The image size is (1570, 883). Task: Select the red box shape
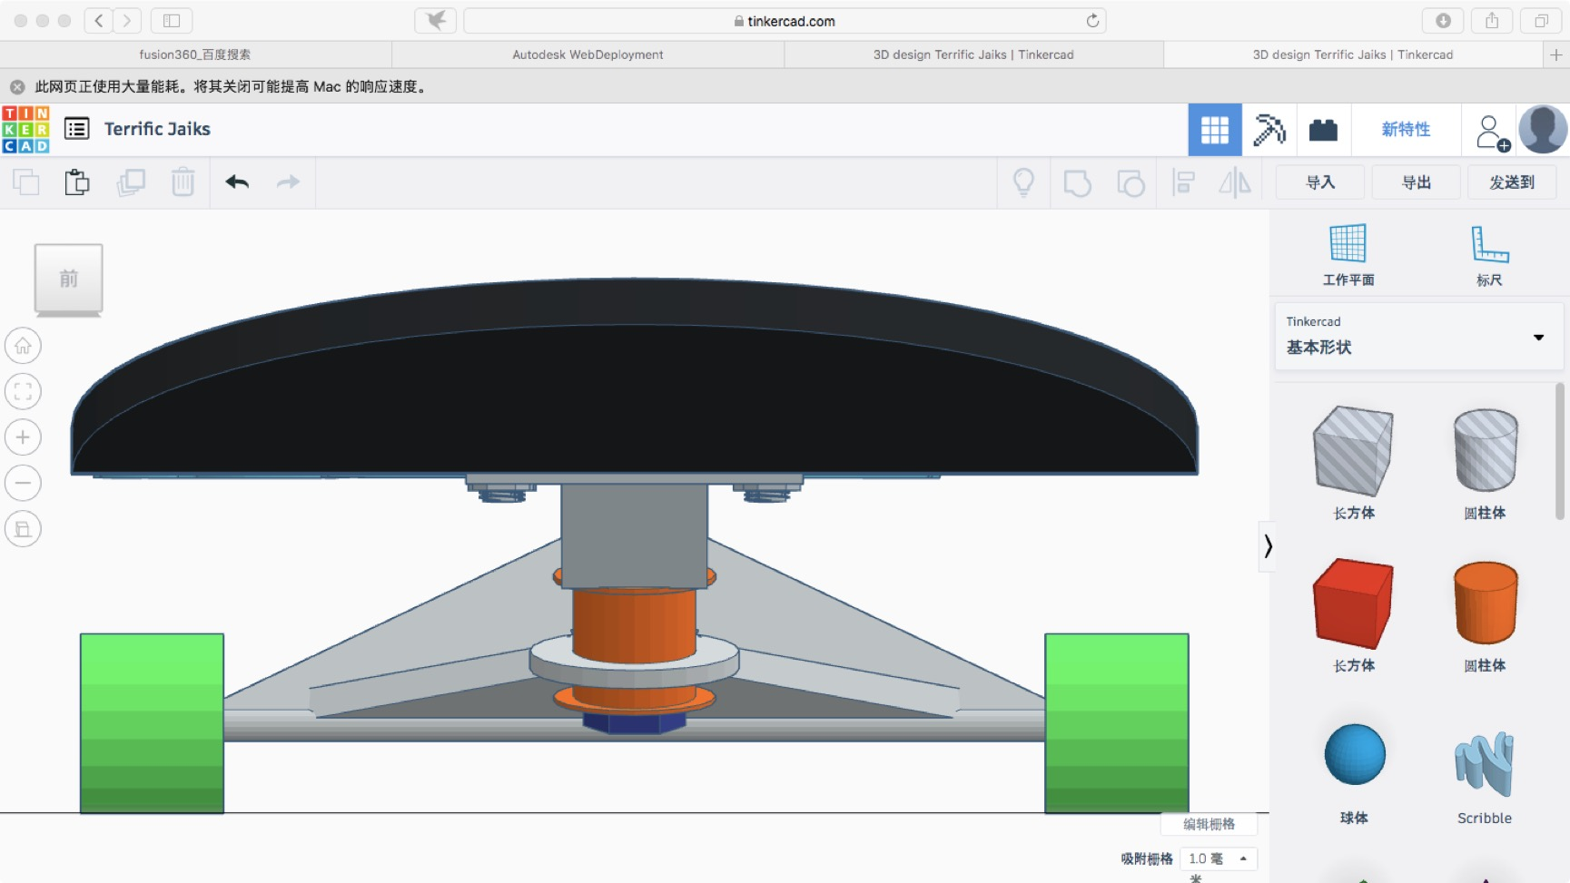coord(1353,603)
